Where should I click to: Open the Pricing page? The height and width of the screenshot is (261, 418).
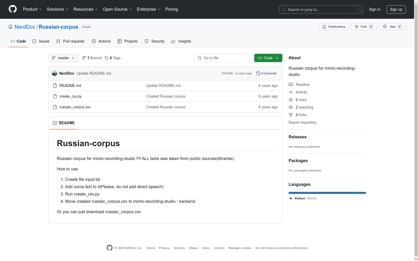point(172,9)
